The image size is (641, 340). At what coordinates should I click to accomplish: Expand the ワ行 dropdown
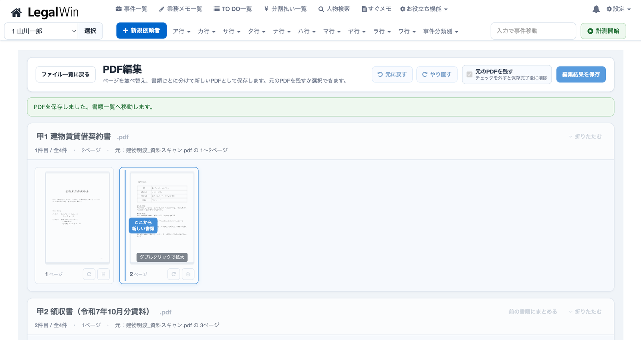click(407, 31)
